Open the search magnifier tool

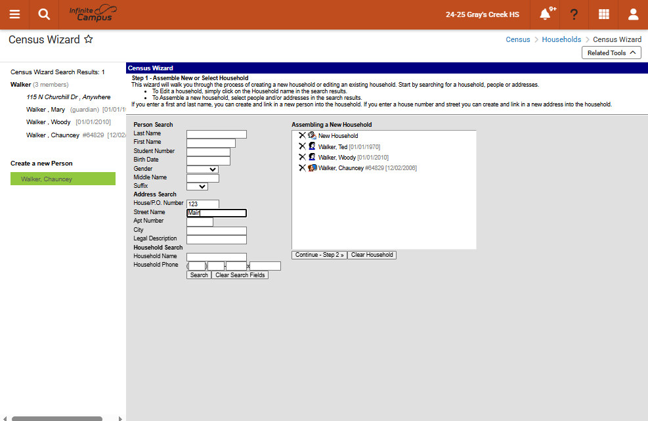(x=44, y=14)
